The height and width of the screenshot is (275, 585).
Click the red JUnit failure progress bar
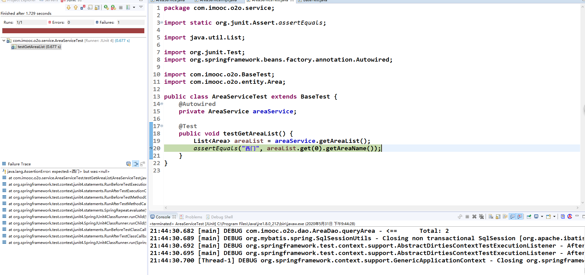pos(73,31)
